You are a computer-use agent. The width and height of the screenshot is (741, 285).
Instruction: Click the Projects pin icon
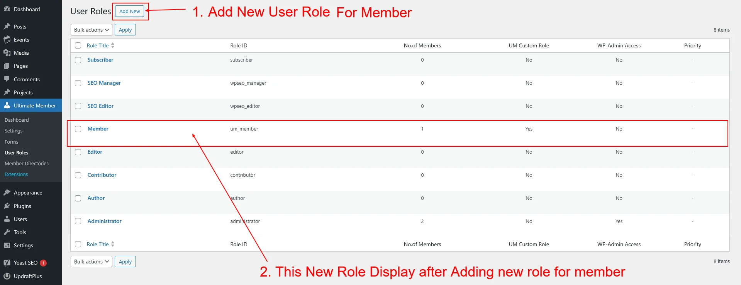7,92
